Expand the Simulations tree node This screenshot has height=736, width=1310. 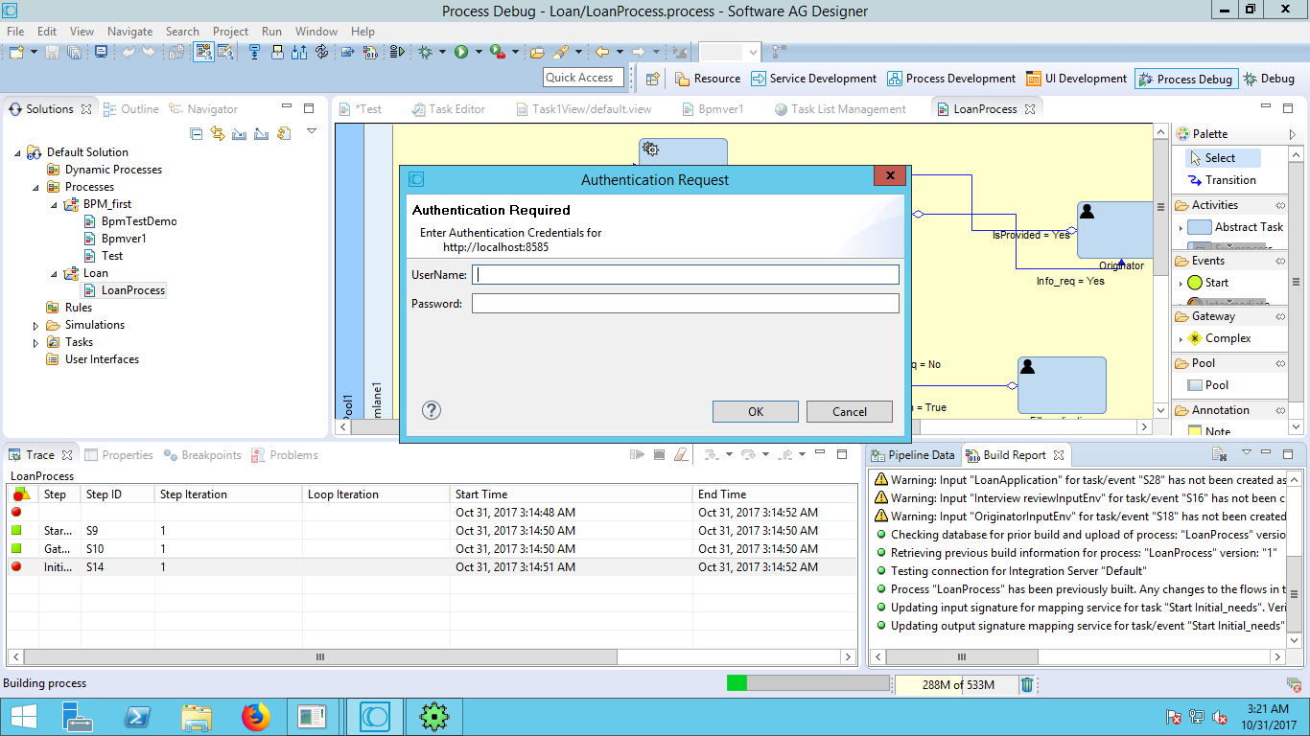click(36, 325)
